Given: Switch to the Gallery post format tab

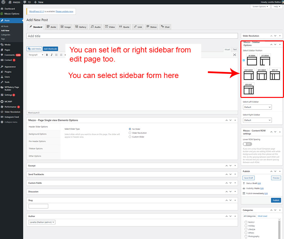Looking at the screenshot, I should pos(81,27).
